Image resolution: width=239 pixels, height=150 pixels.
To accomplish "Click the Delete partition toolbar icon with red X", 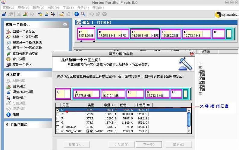I will pyautogui.click(x=25, y=14).
